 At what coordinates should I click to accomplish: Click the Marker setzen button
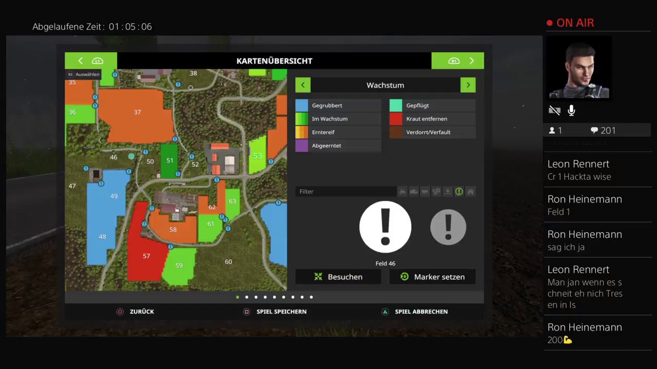[x=433, y=277]
